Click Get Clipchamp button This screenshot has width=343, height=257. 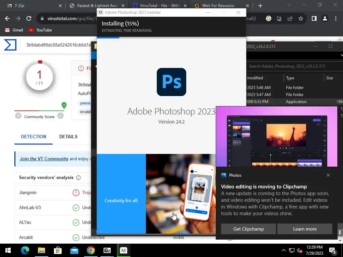coord(249,229)
